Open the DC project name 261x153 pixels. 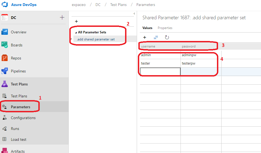(x=14, y=18)
